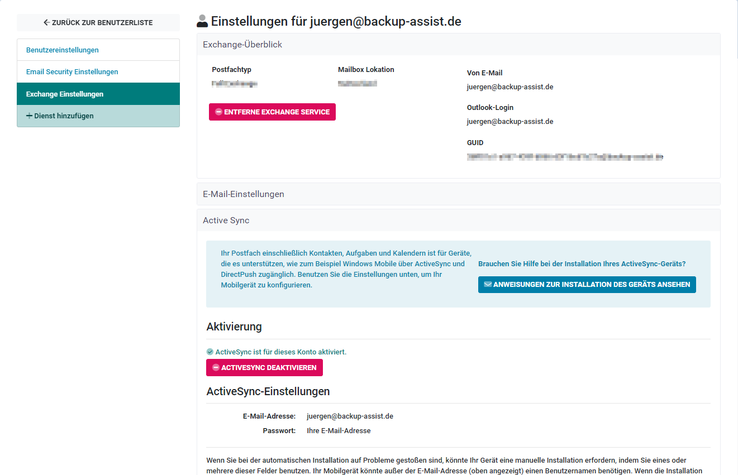Click the plus icon beside Dienst hinzufügen
The height and width of the screenshot is (475, 738).
(x=30, y=116)
